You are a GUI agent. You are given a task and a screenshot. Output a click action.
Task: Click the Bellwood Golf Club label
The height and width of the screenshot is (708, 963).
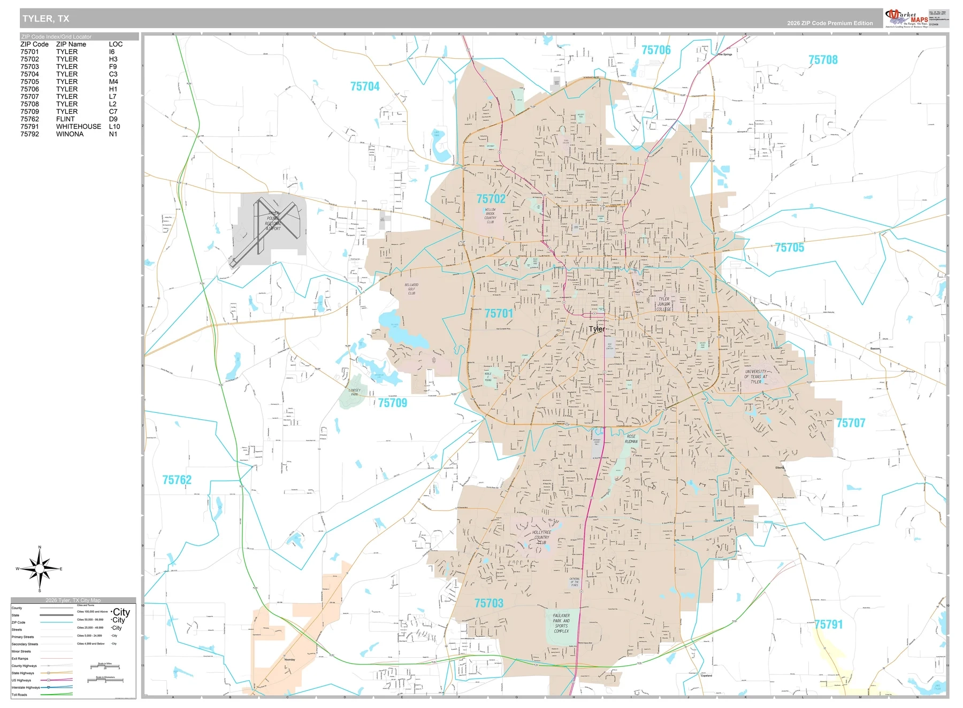(x=411, y=289)
